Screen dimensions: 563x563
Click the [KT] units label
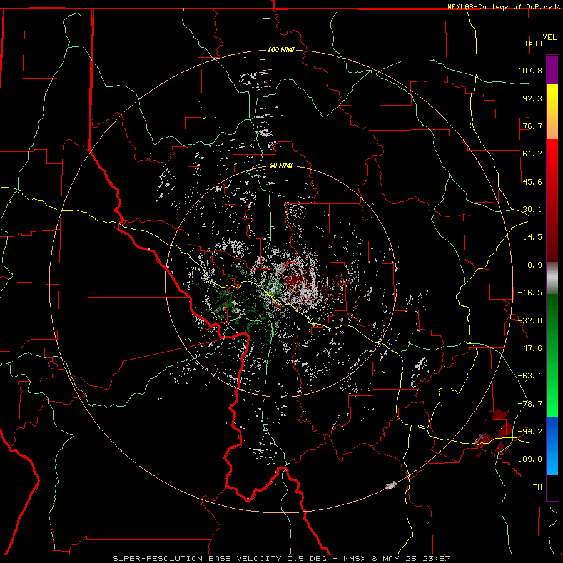(x=534, y=43)
